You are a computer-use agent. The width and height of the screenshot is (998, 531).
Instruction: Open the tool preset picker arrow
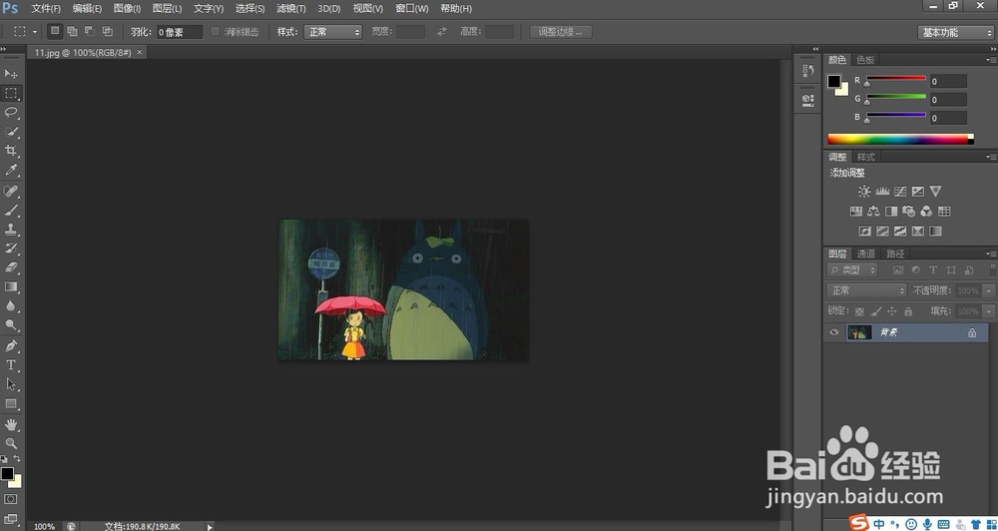click(x=34, y=31)
